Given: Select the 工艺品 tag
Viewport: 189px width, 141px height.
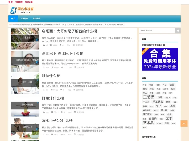Looking at the screenshot, I should (149, 97).
